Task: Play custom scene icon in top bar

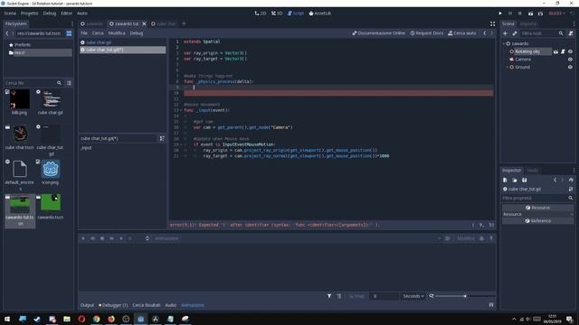Action: tap(540, 14)
